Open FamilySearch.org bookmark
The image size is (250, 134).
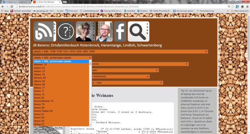tap(205, 11)
